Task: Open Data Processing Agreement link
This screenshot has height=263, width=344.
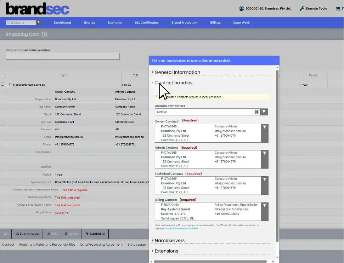Action: 101,244
